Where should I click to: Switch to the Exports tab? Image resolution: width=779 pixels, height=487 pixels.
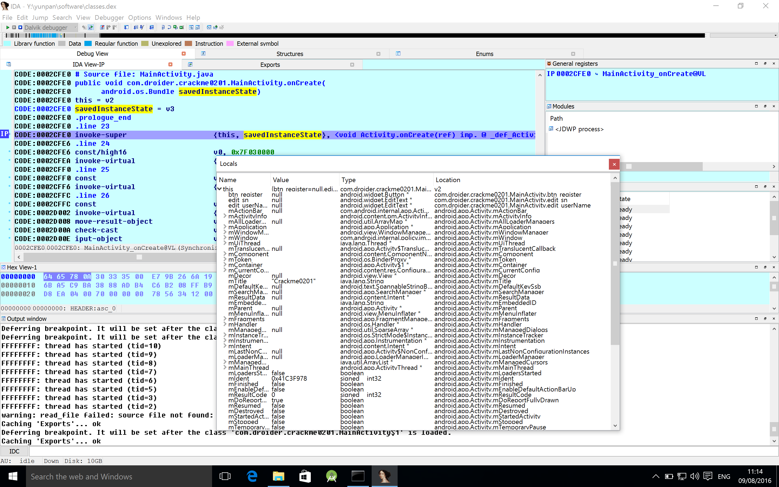270,65
